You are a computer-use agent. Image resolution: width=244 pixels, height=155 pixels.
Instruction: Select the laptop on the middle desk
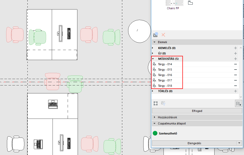pyautogui.click(x=53, y=104)
